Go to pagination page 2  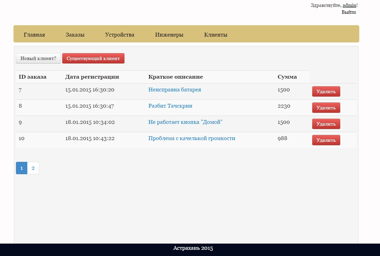[33, 168]
